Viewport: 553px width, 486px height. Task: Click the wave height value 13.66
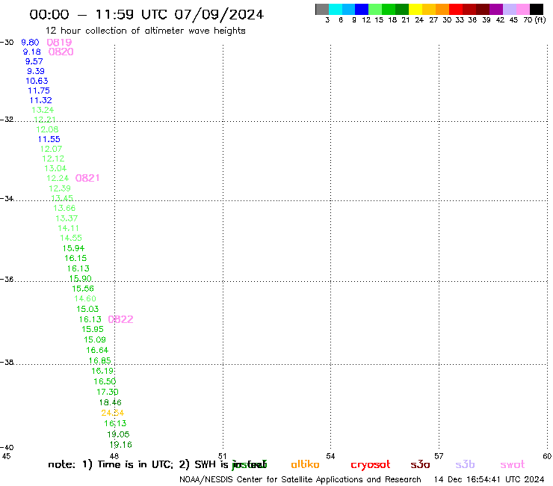coord(64,209)
